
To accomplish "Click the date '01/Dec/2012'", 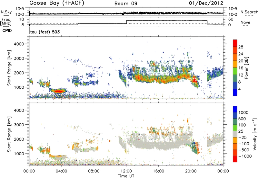I will tap(206, 3).
